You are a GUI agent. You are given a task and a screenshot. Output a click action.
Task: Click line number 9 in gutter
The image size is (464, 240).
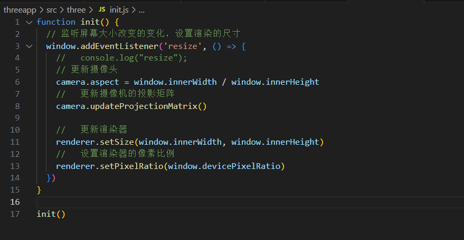pos(17,118)
